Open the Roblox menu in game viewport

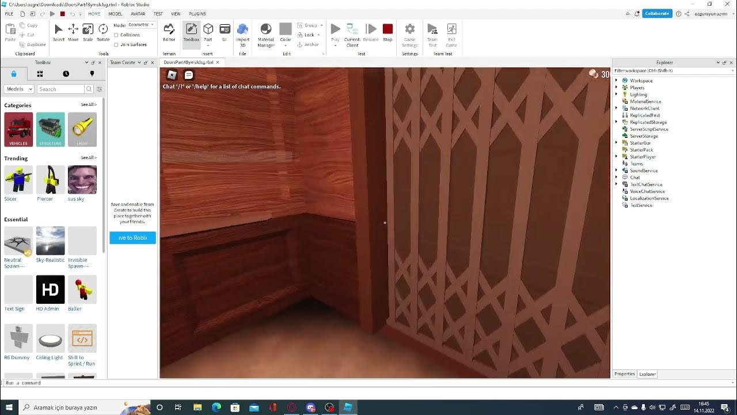[172, 74]
